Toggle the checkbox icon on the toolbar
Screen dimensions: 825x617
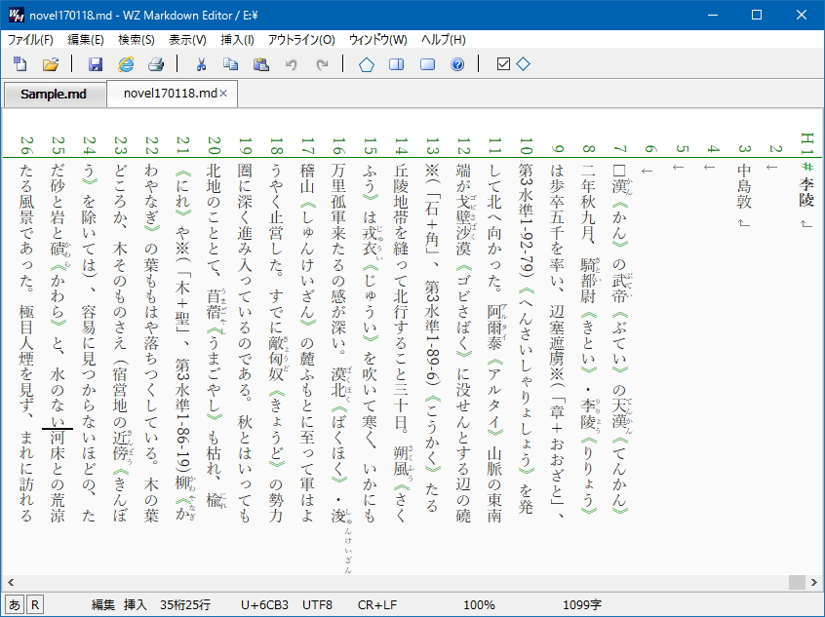504,64
